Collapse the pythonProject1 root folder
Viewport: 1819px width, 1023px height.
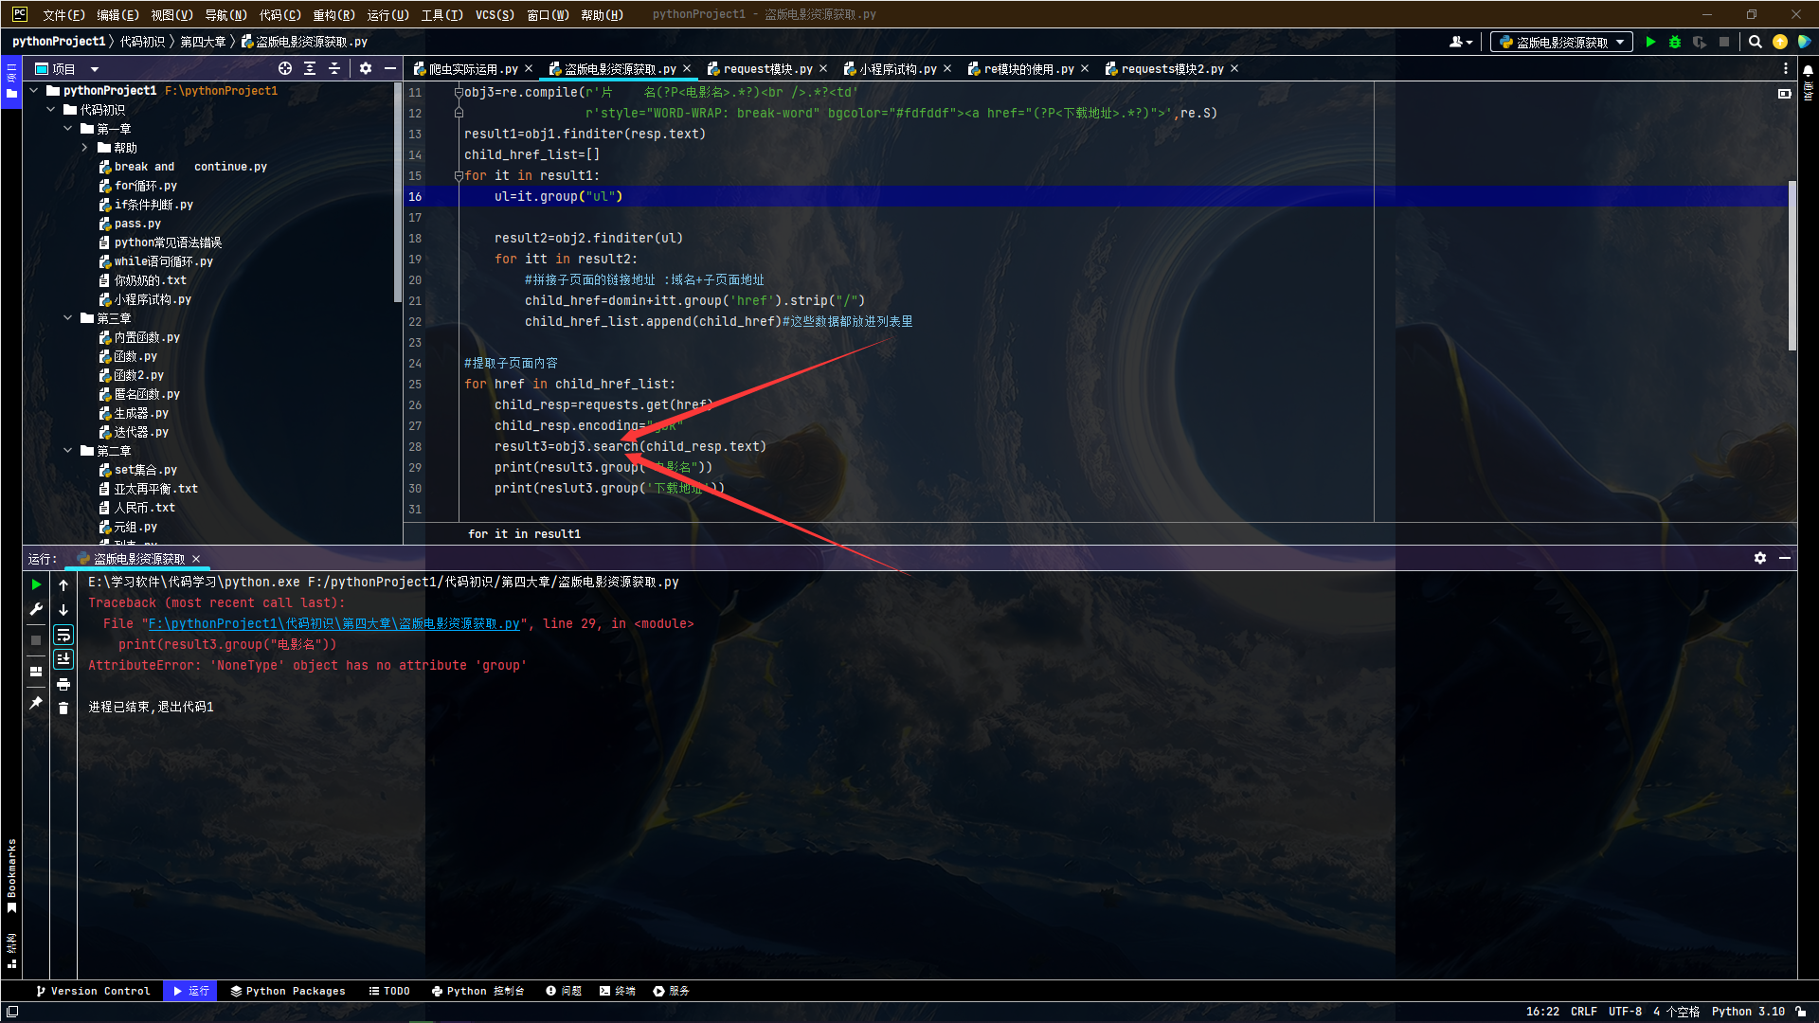34,91
